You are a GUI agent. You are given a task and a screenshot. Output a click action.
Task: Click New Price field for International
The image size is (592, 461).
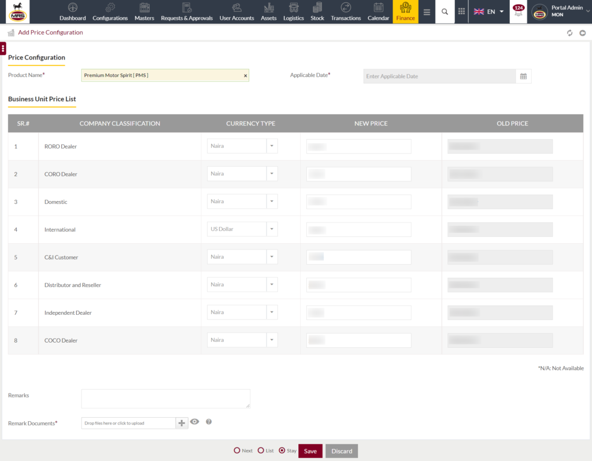pyautogui.click(x=358, y=230)
